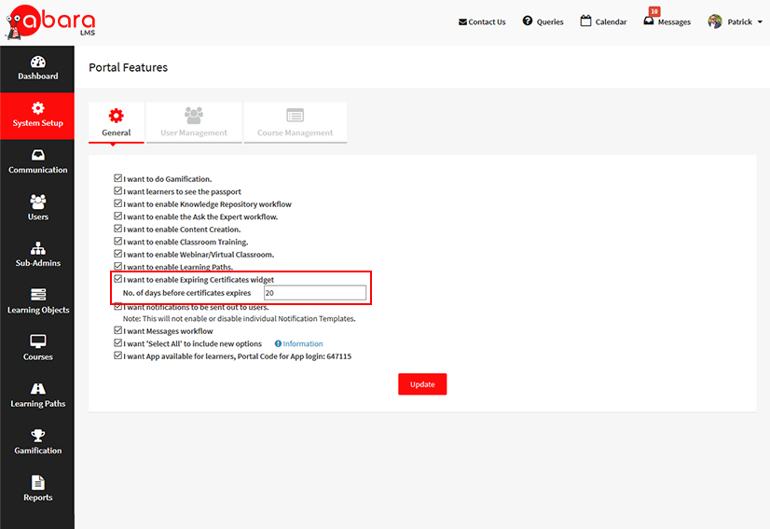Click the Portal Features heading

128,67
